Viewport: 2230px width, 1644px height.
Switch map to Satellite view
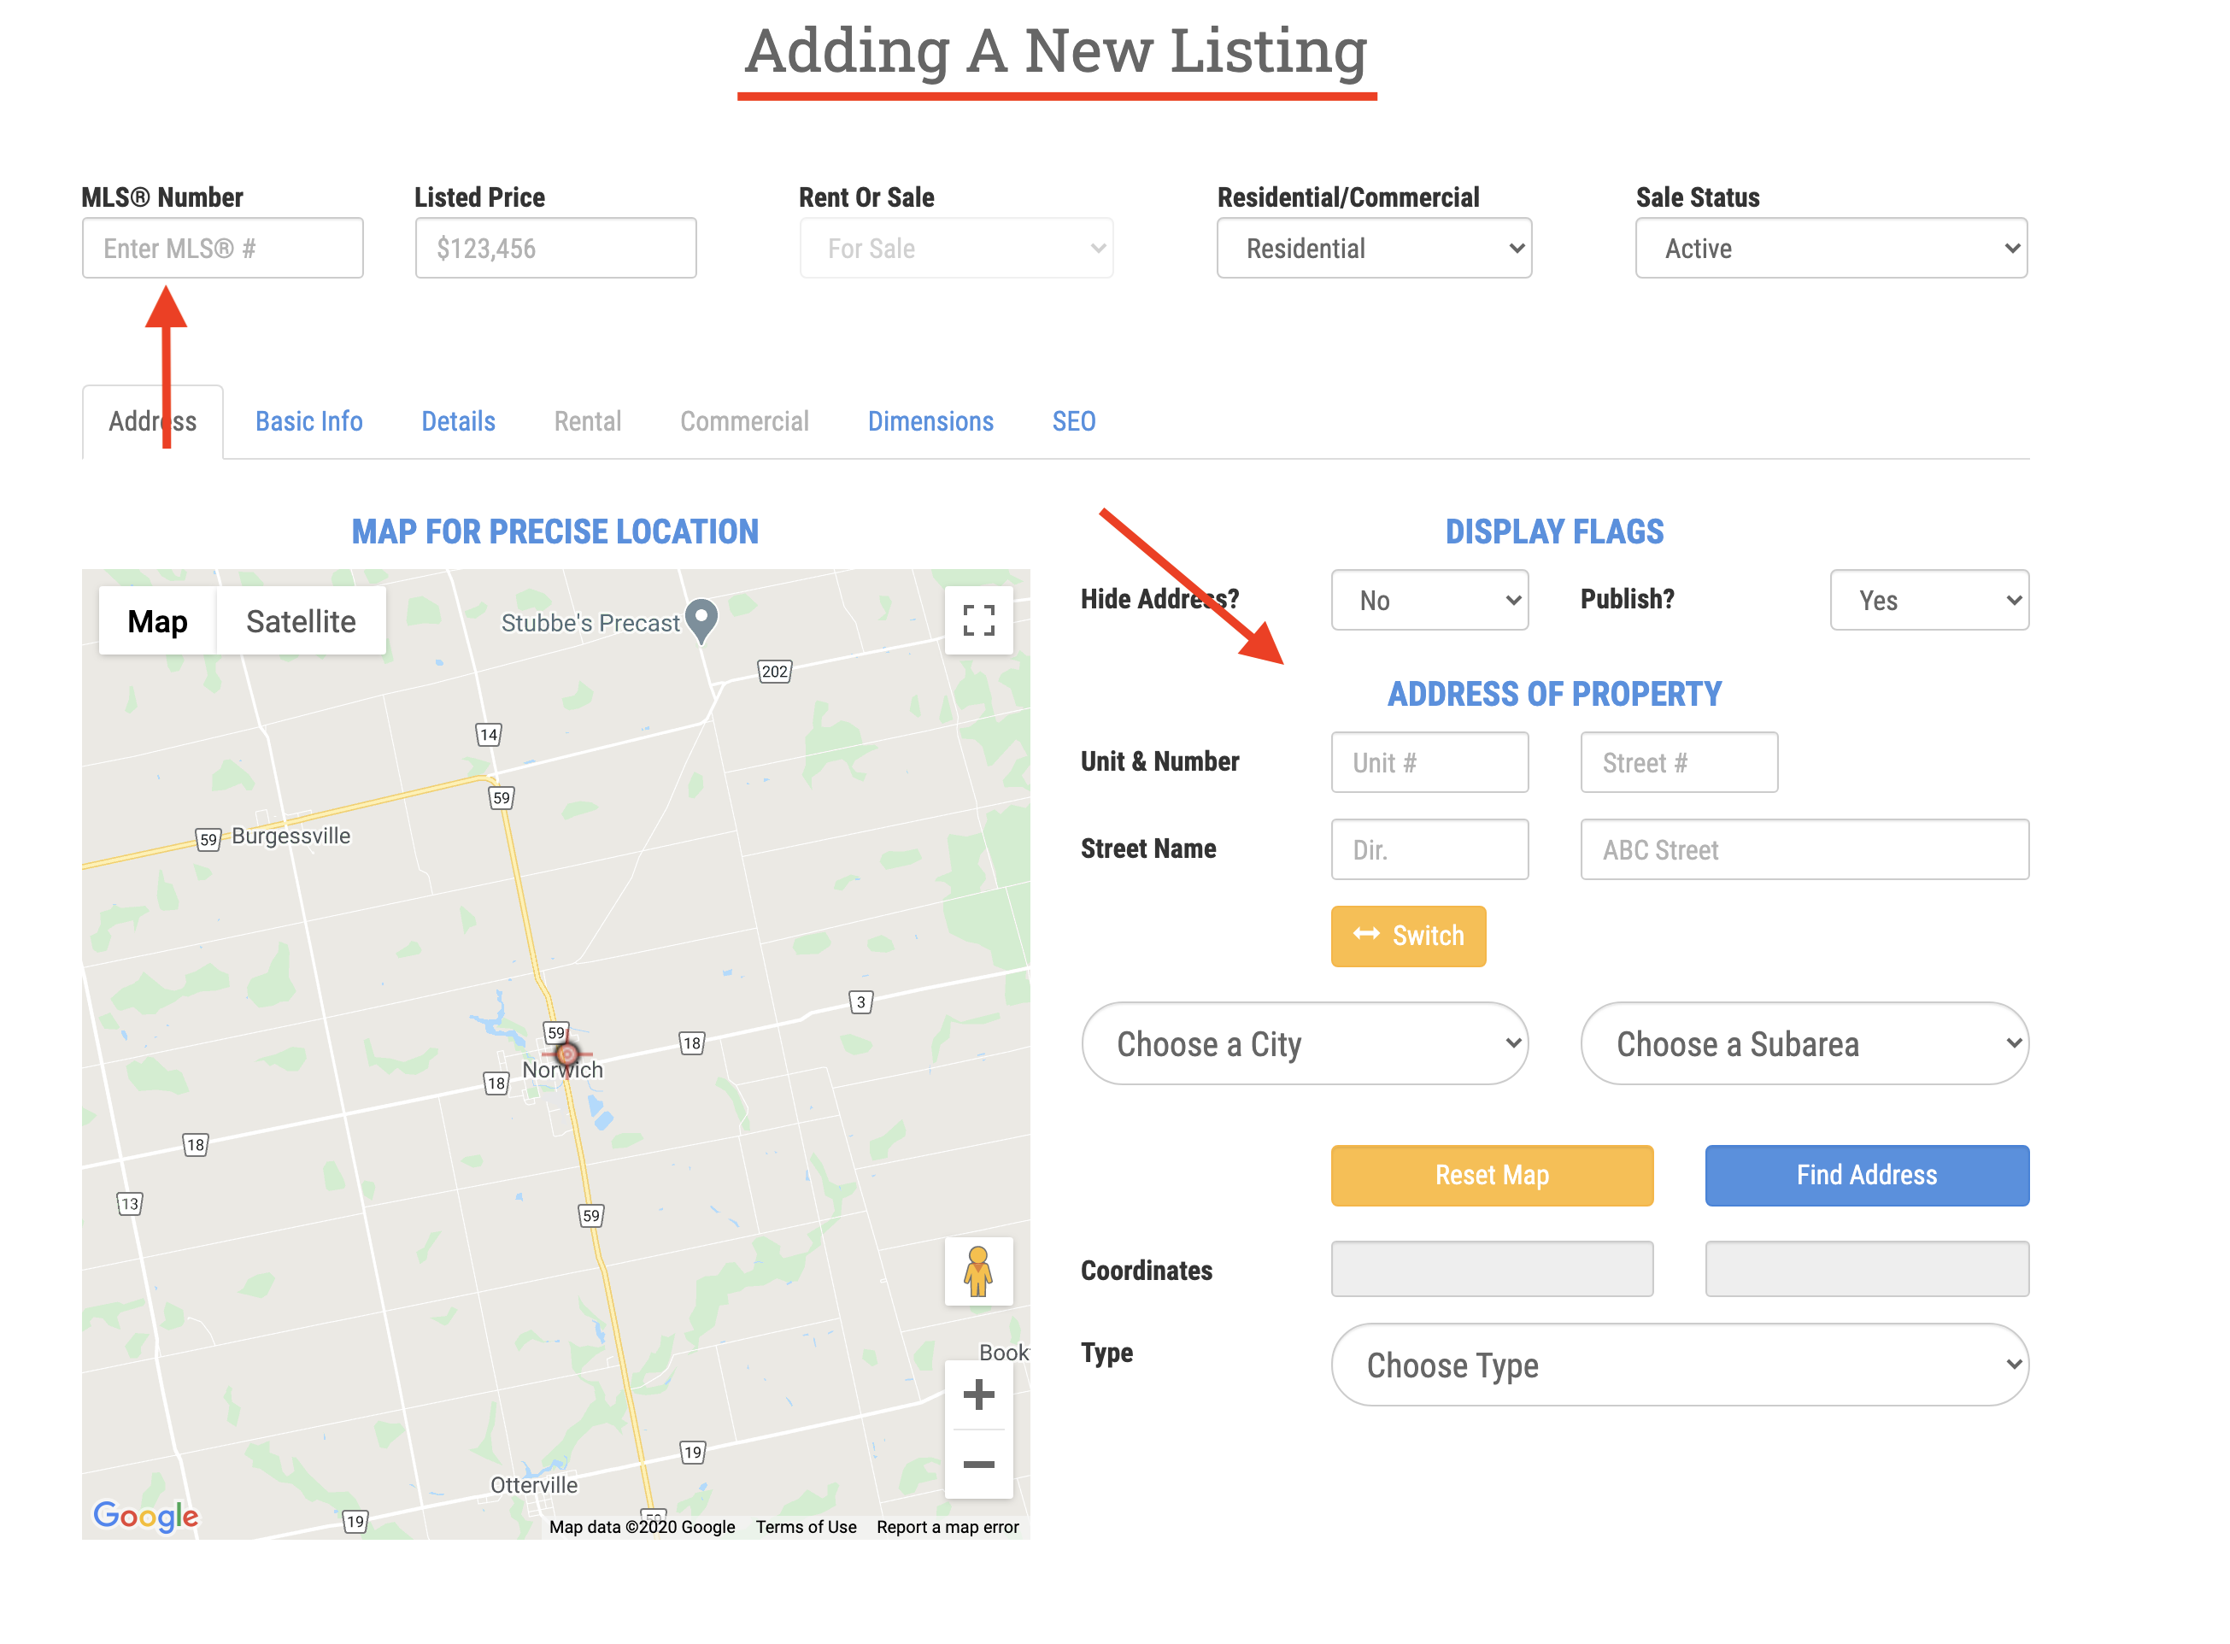click(301, 621)
